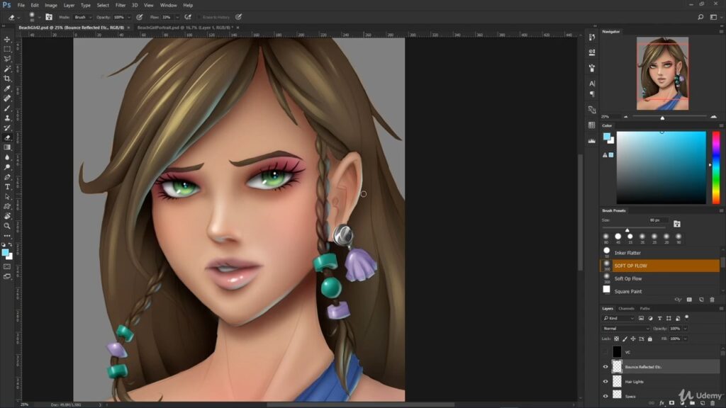Image resolution: width=726 pixels, height=408 pixels.
Task: Open the Flow dropdown arrow
Action: tap(177, 17)
